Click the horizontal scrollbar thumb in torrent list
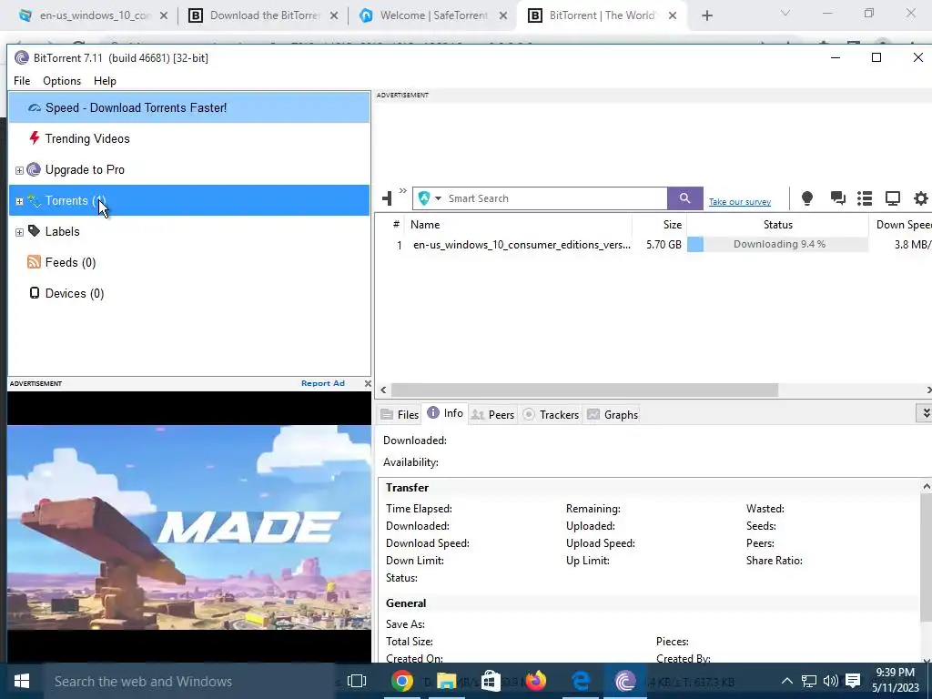This screenshot has height=699, width=932. [584, 390]
